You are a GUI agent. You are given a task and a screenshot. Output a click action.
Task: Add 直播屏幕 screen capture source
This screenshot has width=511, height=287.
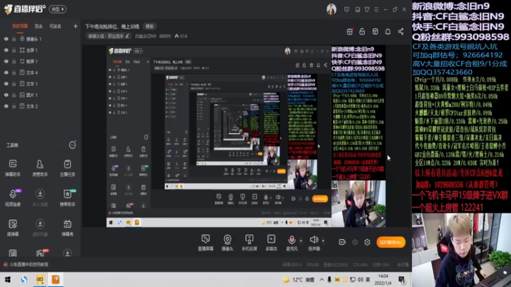[205, 243]
